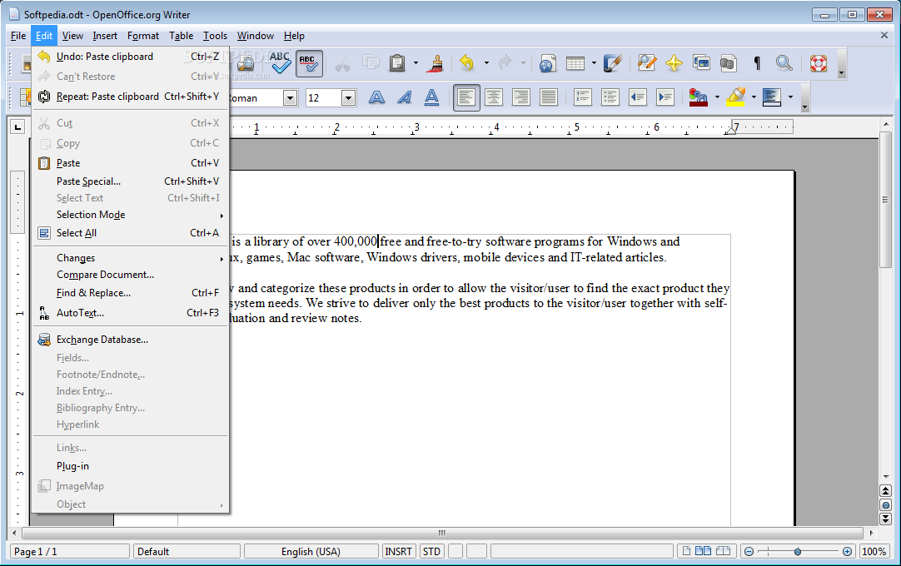Screen dimensions: 901x566
Task: Enable Centered paragraph alignment
Action: (x=494, y=97)
